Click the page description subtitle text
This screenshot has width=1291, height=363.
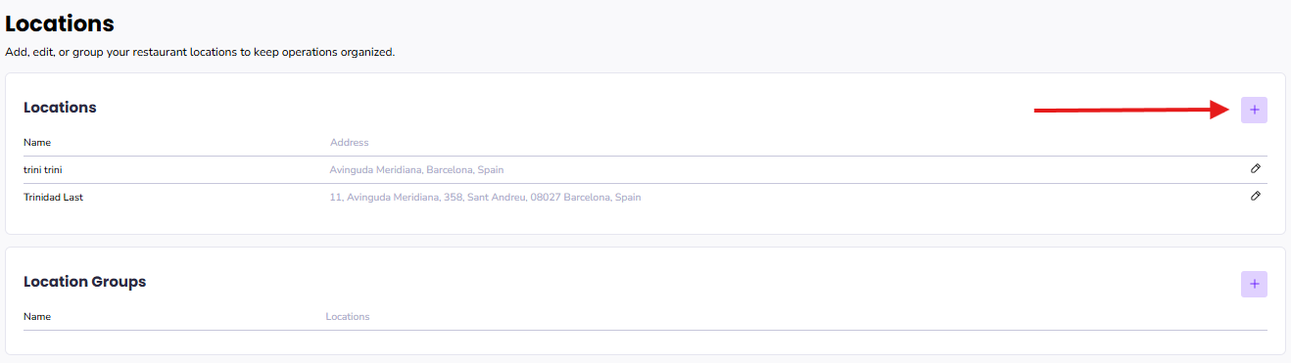pos(200,52)
